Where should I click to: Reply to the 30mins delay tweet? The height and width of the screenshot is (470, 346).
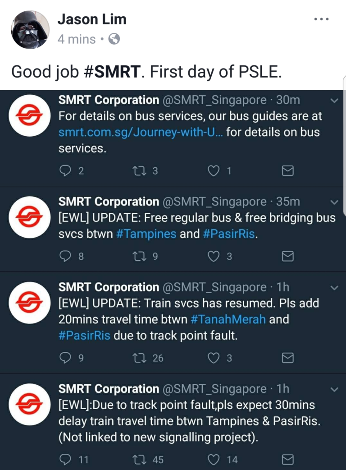point(66,460)
